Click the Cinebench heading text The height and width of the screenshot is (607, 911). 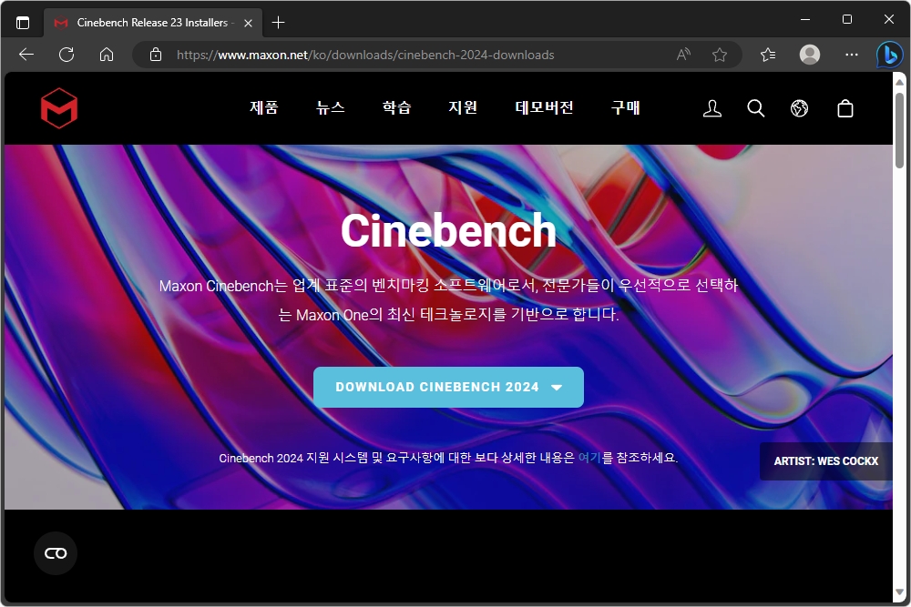pyautogui.click(x=448, y=230)
